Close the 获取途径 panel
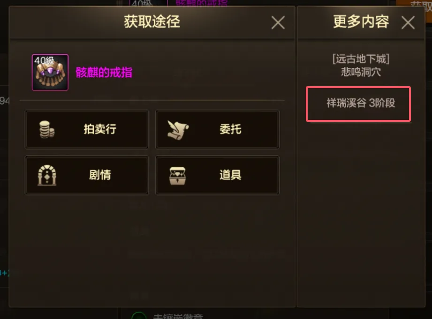This screenshot has height=319, width=432. click(278, 22)
